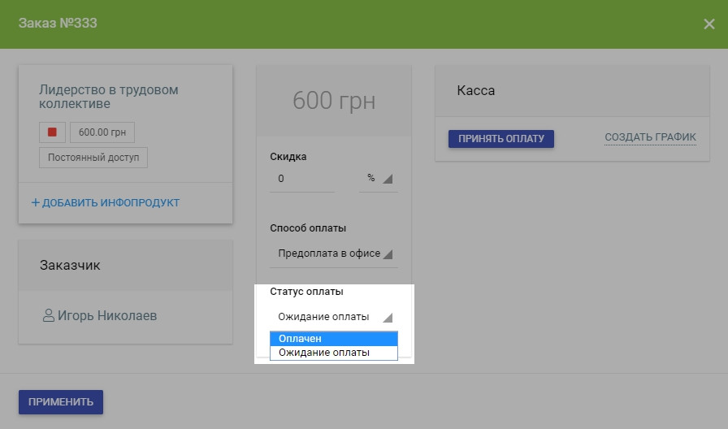
Task: Click the red square remove-product icon
Action: coord(52,132)
